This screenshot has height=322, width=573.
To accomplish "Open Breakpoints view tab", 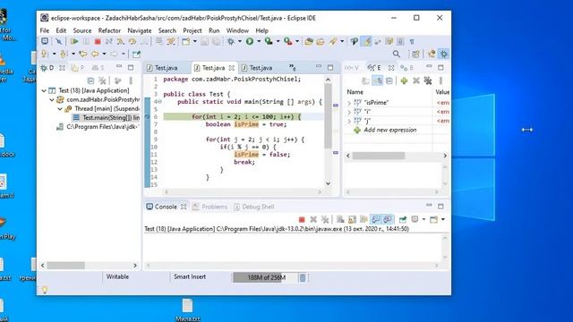I will pyautogui.click(x=406, y=68).
